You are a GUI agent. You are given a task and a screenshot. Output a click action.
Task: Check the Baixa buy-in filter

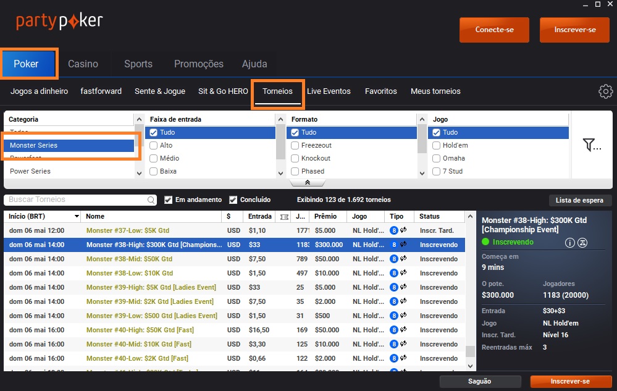point(153,172)
